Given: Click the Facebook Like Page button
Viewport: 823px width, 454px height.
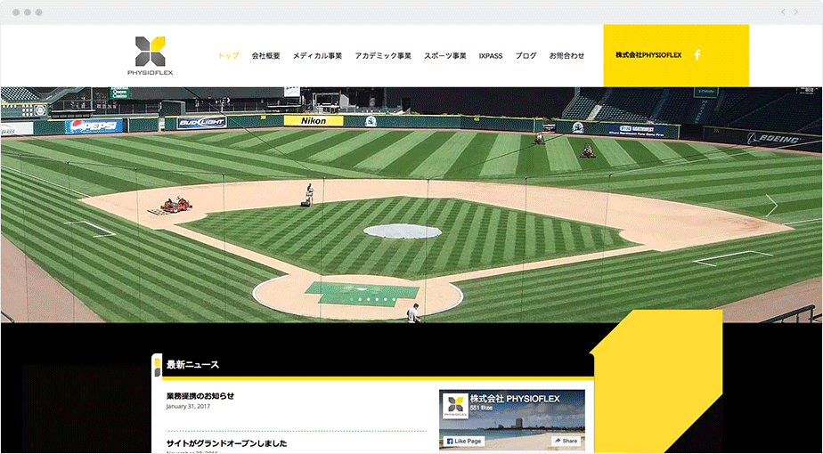Looking at the screenshot, I should [x=465, y=442].
